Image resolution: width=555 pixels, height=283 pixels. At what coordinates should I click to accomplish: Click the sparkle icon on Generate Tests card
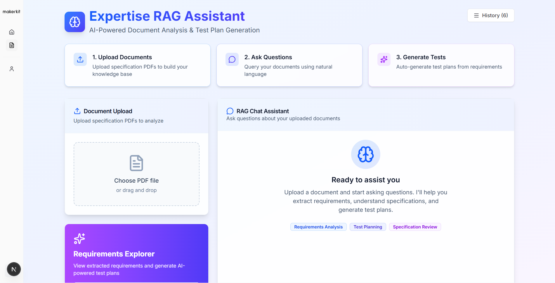(x=384, y=59)
